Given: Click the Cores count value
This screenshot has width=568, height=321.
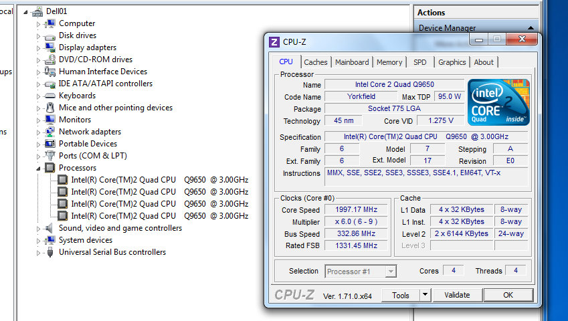Looking at the screenshot, I should coord(454,270).
